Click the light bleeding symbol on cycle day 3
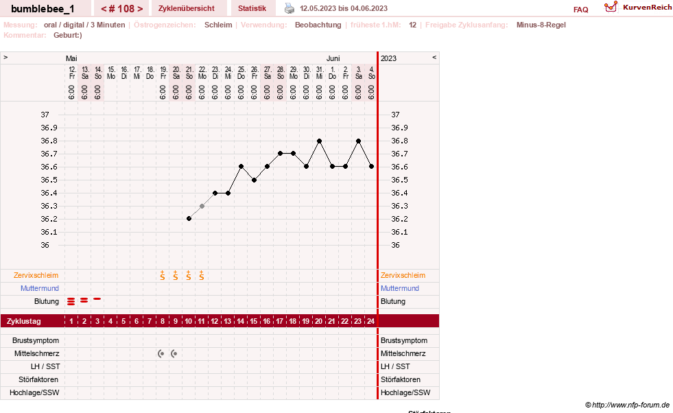The width and height of the screenshot is (673, 413). [97, 298]
